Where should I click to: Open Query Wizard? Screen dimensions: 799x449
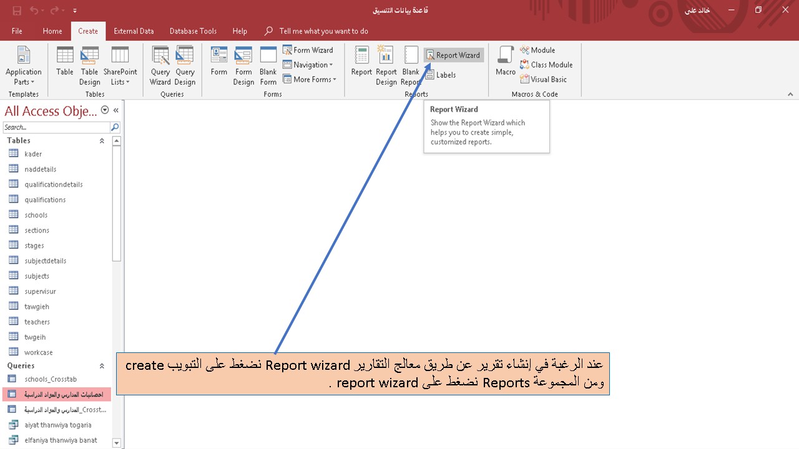[160, 65]
